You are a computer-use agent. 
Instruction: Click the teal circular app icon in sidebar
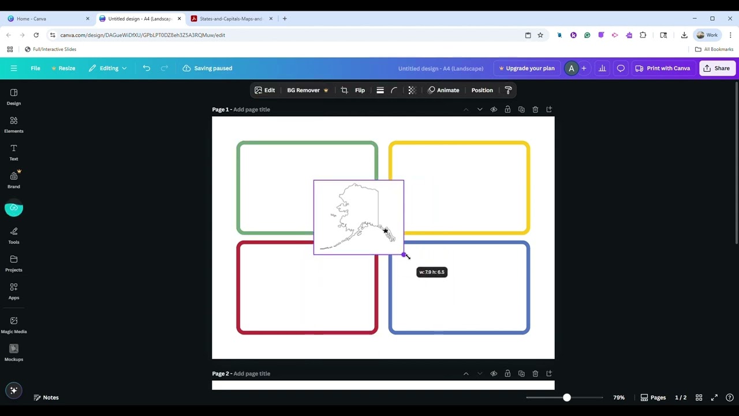(14, 208)
